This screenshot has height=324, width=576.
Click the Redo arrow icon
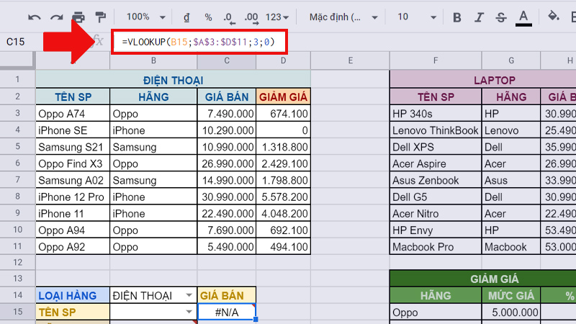pyautogui.click(x=57, y=17)
